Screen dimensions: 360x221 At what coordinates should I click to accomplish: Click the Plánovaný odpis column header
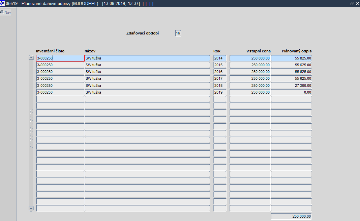297,51
